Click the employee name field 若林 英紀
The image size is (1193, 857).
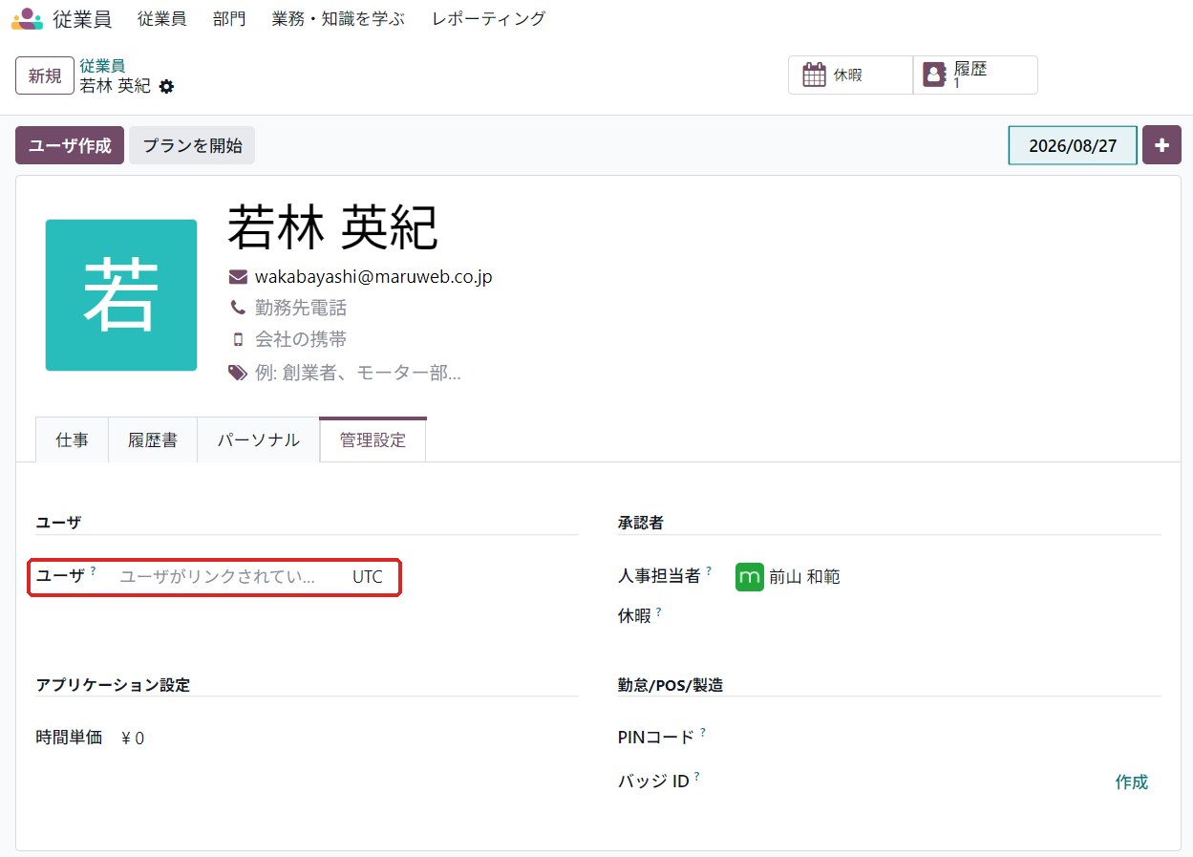pos(332,227)
